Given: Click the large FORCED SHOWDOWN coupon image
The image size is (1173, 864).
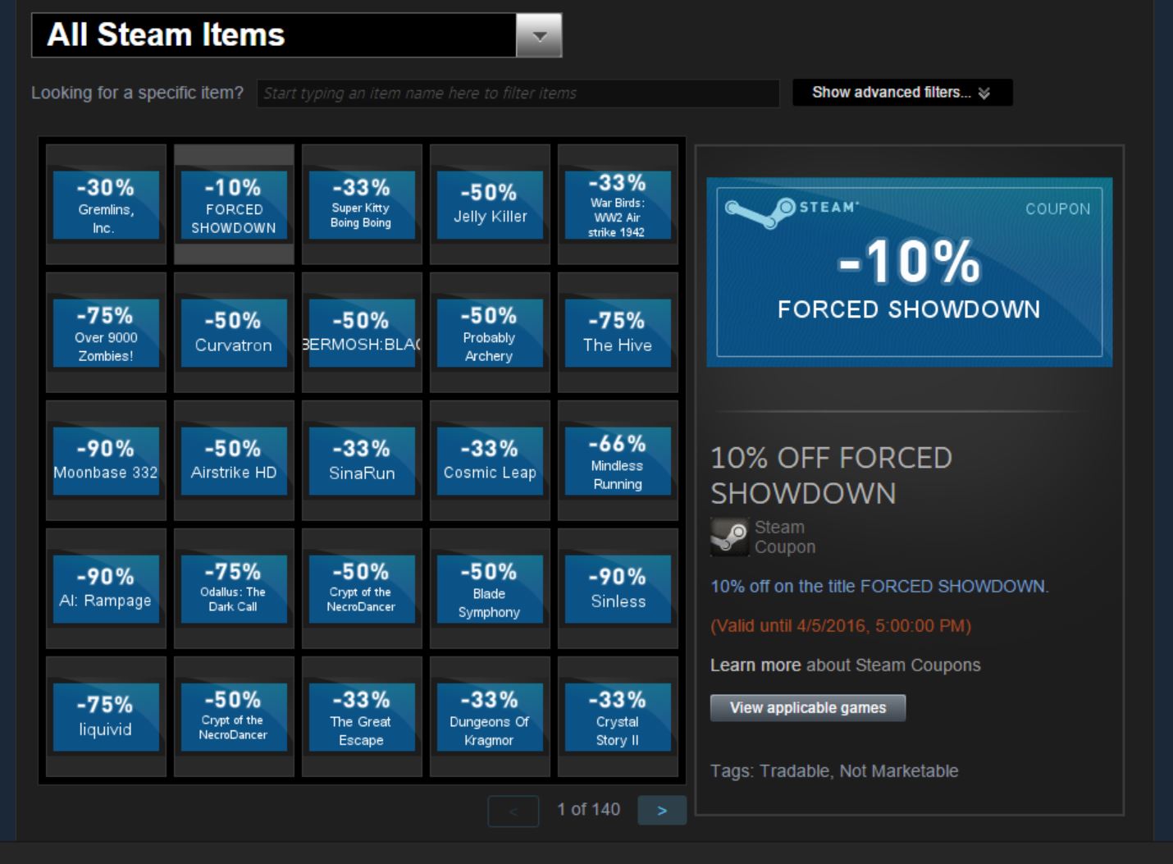Looking at the screenshot, I should click(x=909, y=272).
